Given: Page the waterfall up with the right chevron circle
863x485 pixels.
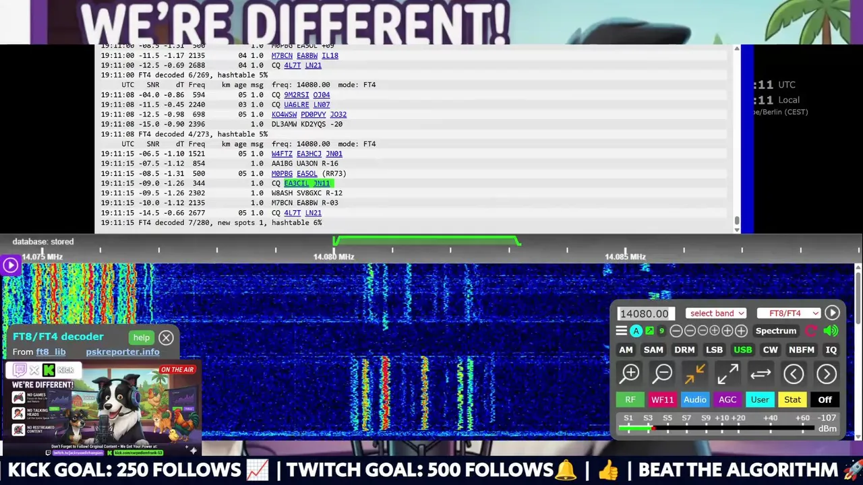Looking at the screenshot, I should pos(827,373).
